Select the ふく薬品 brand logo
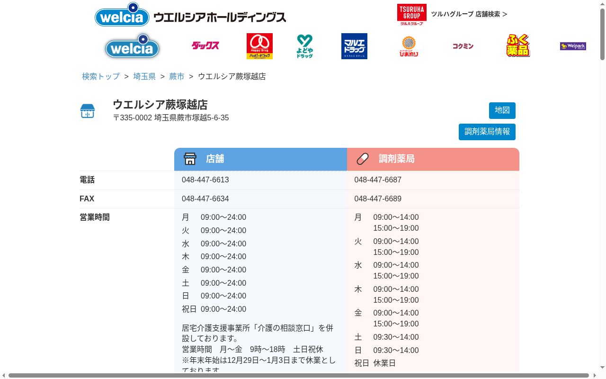 tap(518, 46)
